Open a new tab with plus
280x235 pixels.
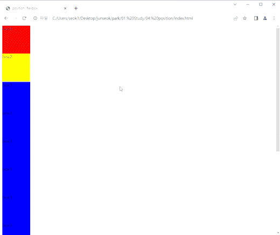coord(76,9)
